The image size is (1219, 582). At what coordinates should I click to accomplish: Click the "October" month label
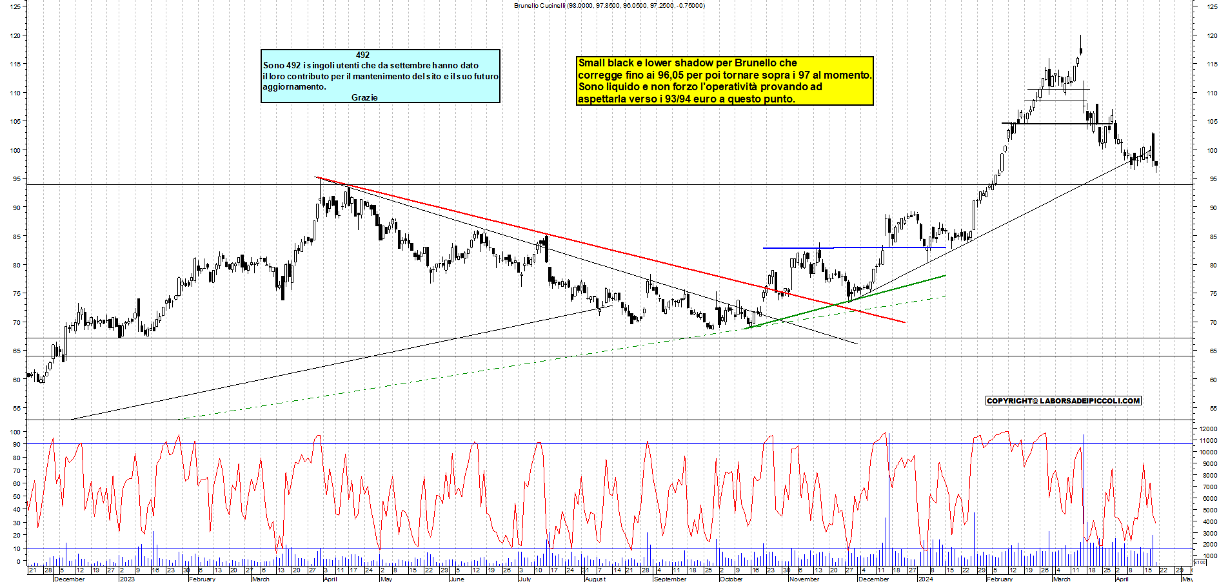731,579
